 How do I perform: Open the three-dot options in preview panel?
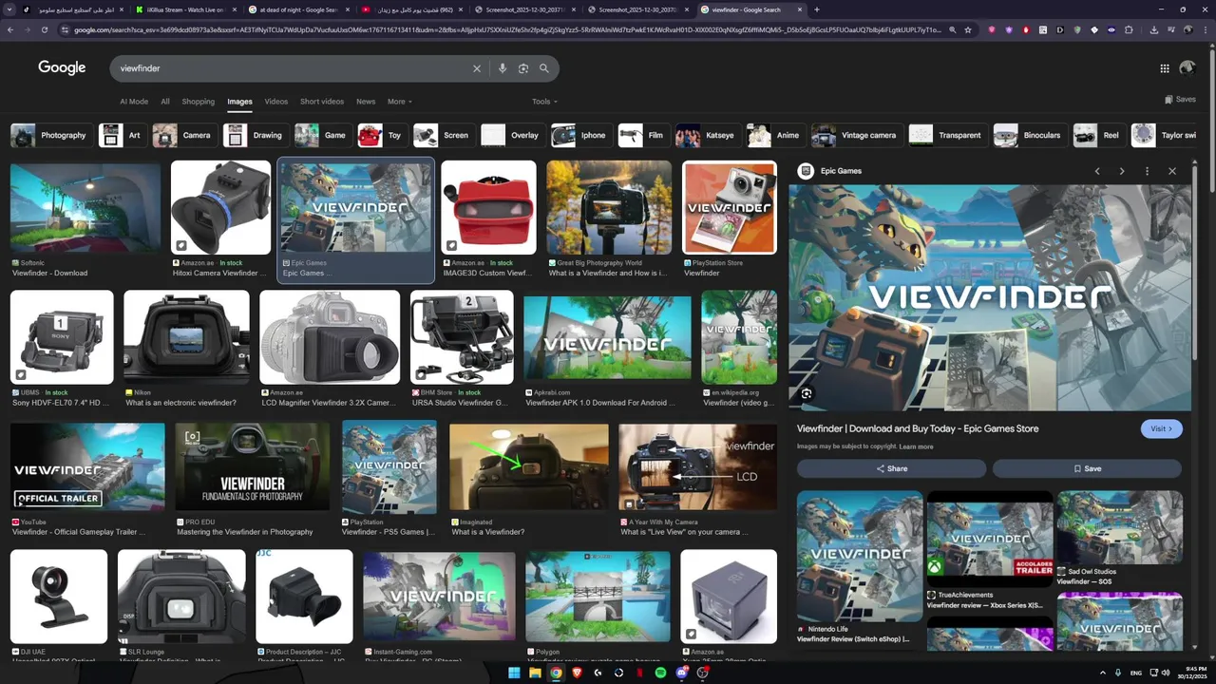click(x=1147, y=171)
